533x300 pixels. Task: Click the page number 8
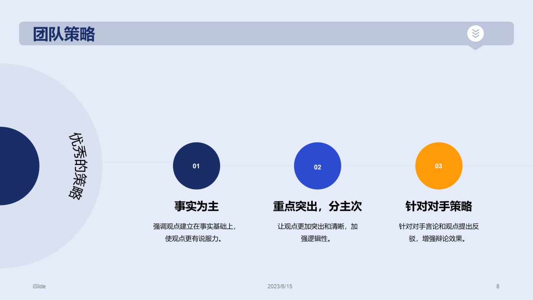pos(498,286)
